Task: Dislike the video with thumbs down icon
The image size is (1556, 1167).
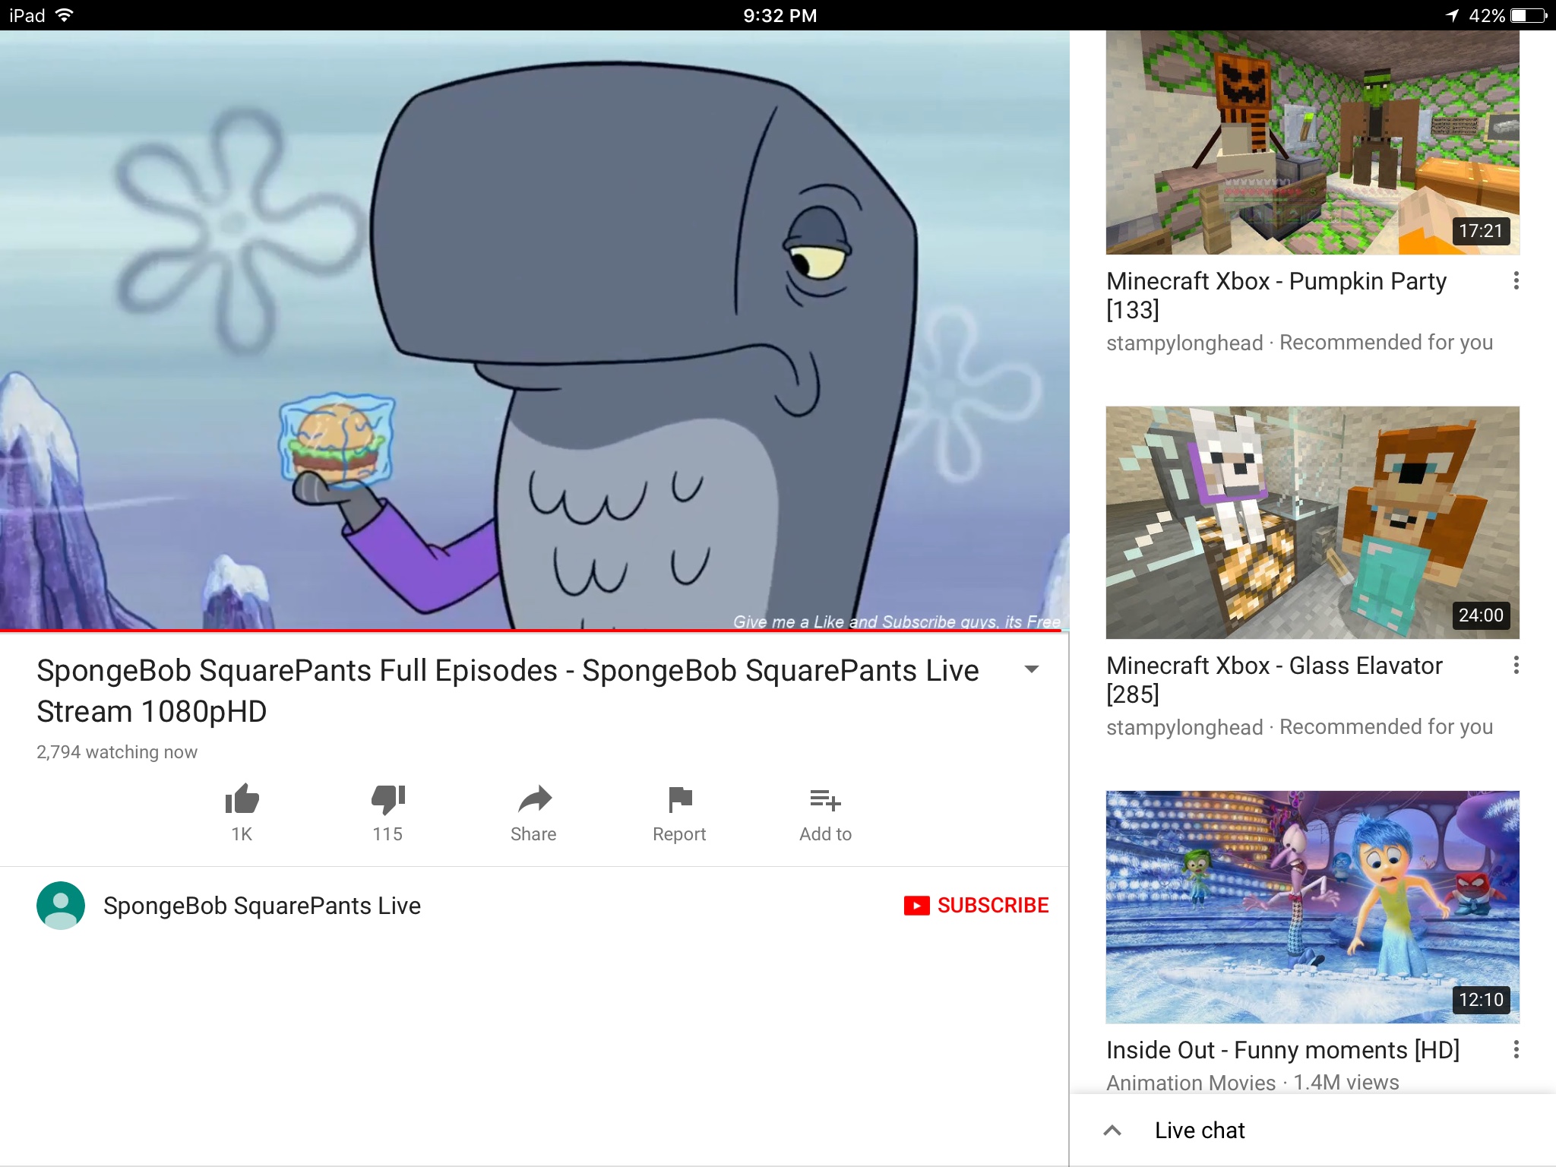Action: click(x=388, y=799)
